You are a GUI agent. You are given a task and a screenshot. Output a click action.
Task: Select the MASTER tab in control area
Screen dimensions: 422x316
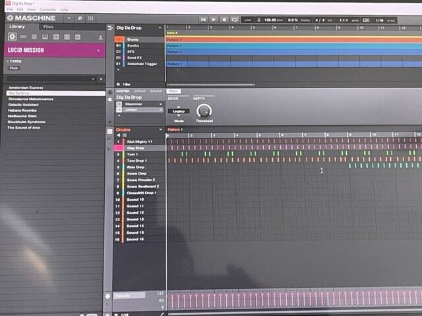tap(123, 91)
